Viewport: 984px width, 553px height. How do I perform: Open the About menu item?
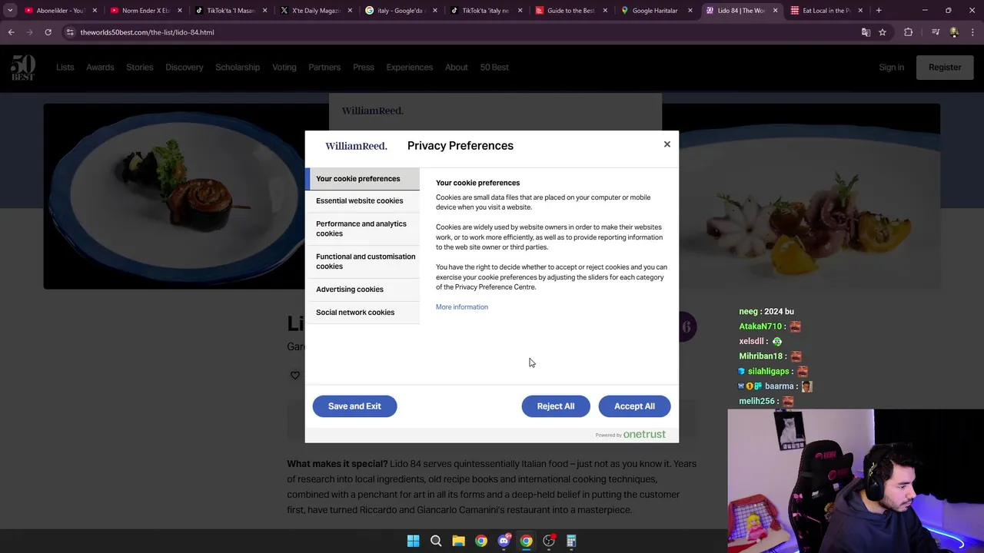point(457,67)
